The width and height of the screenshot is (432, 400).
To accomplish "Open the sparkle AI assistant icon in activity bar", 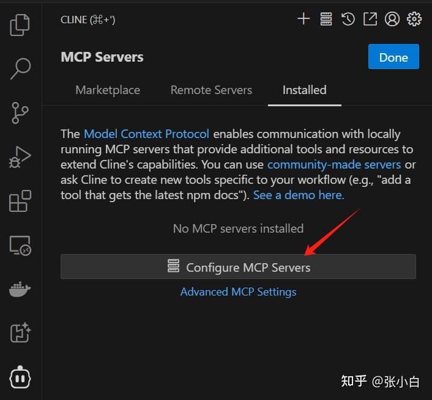I will pyautogui.click(x=20, y=332).
